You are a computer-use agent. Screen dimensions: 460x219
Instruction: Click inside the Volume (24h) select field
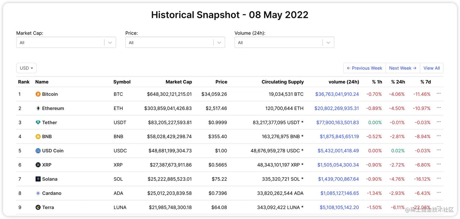pos(284,42)
